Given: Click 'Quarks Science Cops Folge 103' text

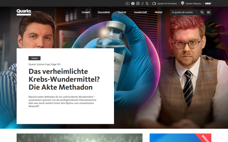Looking at the screenshot, I should coord(44,64).
